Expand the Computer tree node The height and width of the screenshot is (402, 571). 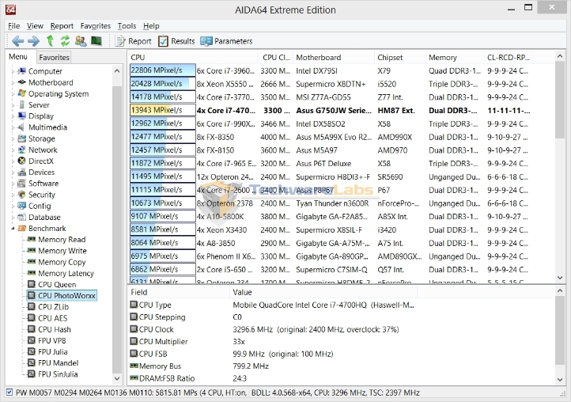point(13,71)
